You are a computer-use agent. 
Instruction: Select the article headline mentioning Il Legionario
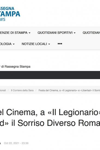50,118
